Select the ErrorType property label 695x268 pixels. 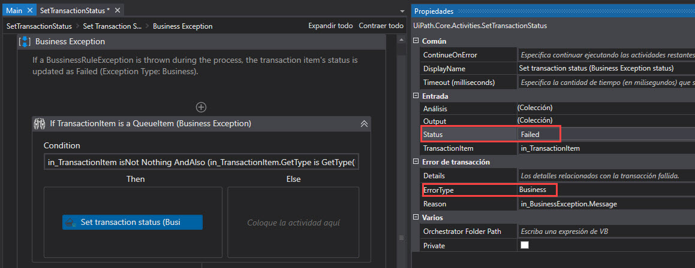click(438, 190)
